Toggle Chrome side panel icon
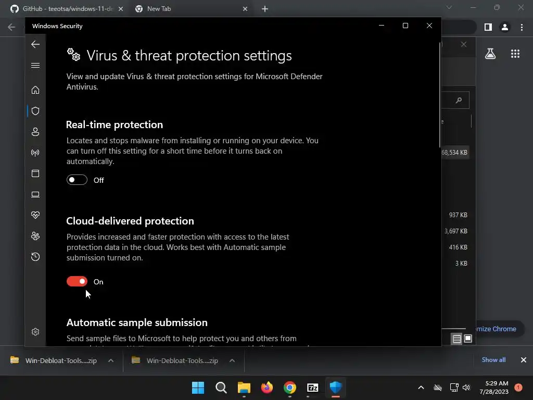Image resolution: width=533 pixels, height=400 pixels. [x=488, y=27]
